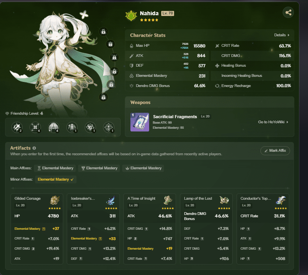The width and height of the screenshot is (308, 275).
Task: Toggle the sands Elemental Mastery main affix
Action: [55, 168]
